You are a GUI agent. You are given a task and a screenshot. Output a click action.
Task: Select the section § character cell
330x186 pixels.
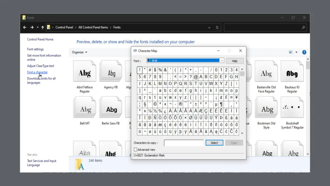145,104
